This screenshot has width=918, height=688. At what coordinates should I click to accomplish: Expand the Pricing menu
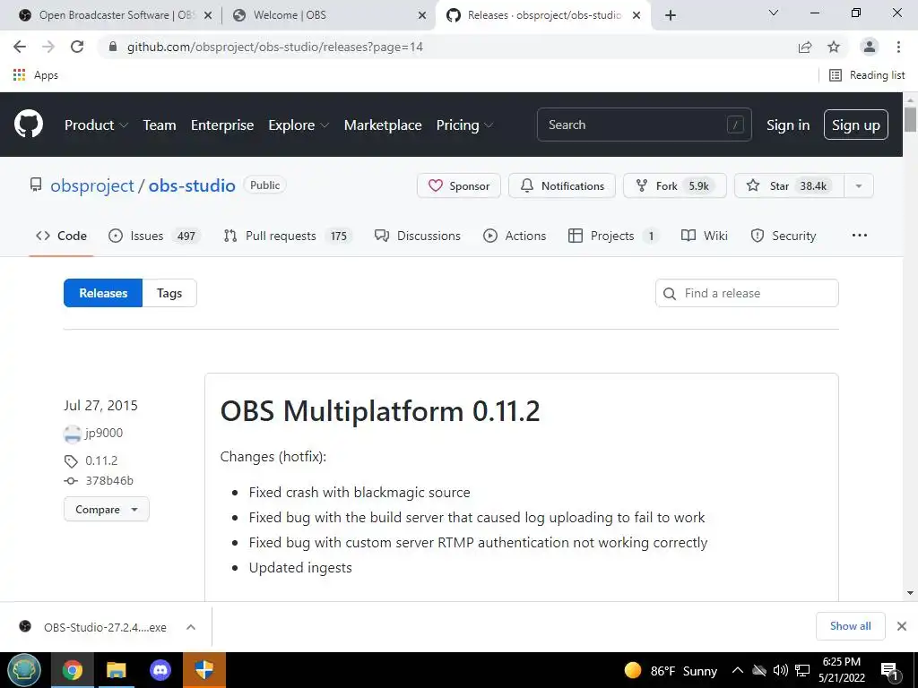pos(464,125)
